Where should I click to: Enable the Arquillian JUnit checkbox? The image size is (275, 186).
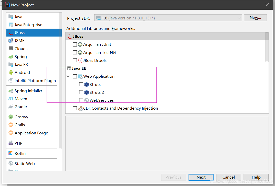click(75, 44)
